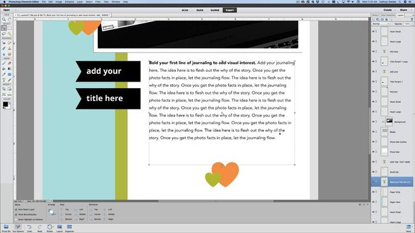The height and width of the screenshot is (233, 415).
Task: Toggle Auto Select Layer checkbox
Action: 16,210
